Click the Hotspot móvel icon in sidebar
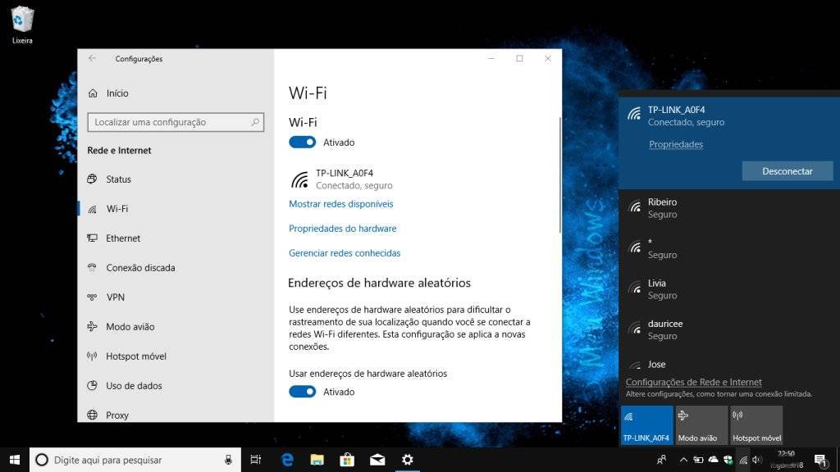The width and height of the screenshot is (840, 472). 92,356
